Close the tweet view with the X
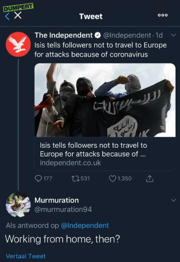 tap(17, 15)
